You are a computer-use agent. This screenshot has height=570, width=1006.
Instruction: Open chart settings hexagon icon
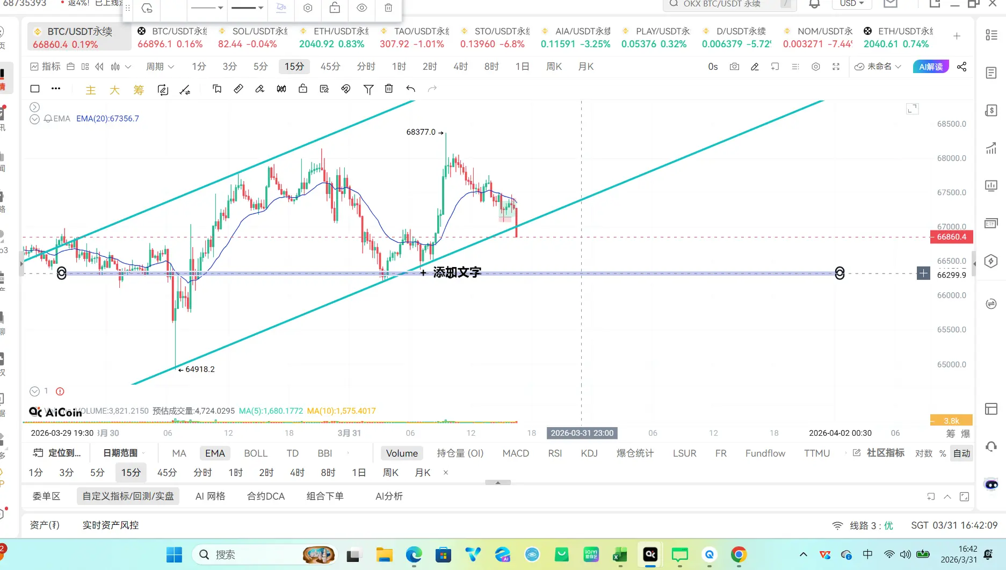pos(816,67)
